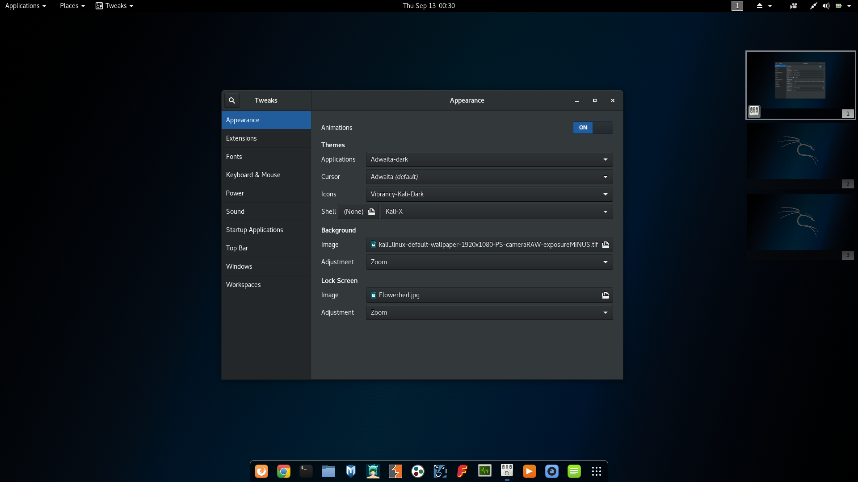Open Startup Applications in the sidebar
This screenshot has width=858, height=482.
(x=266, y=230)
